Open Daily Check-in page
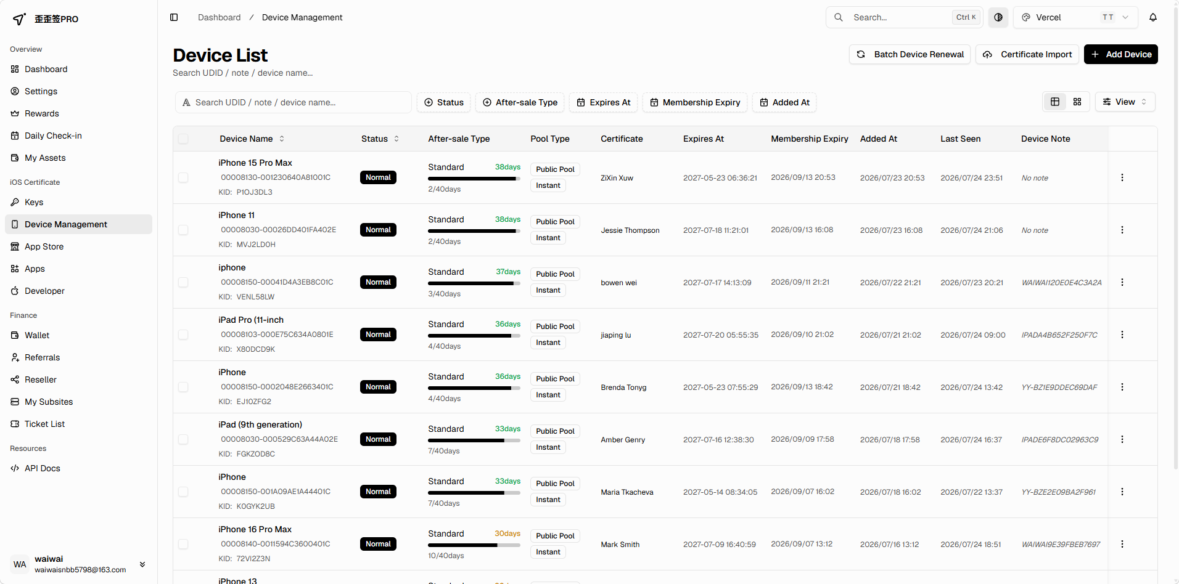 (x=79, y=136)
